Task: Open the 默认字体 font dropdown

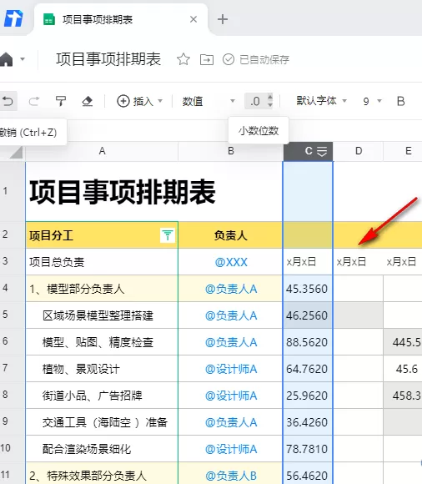Action: pyautogui.click(x=322, y=101)
